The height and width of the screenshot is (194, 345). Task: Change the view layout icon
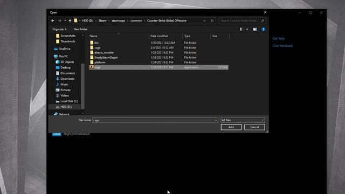click(x=241, y=29)
